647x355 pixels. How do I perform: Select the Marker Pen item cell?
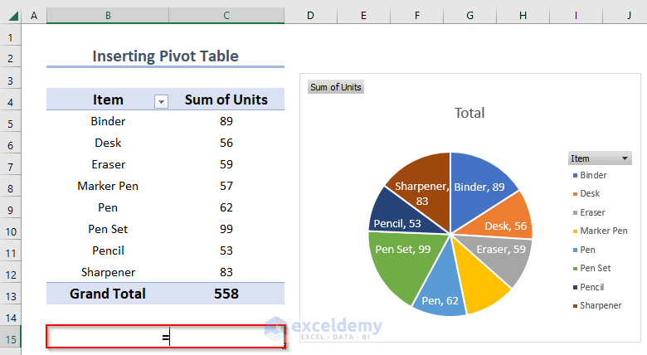point(108,186)
